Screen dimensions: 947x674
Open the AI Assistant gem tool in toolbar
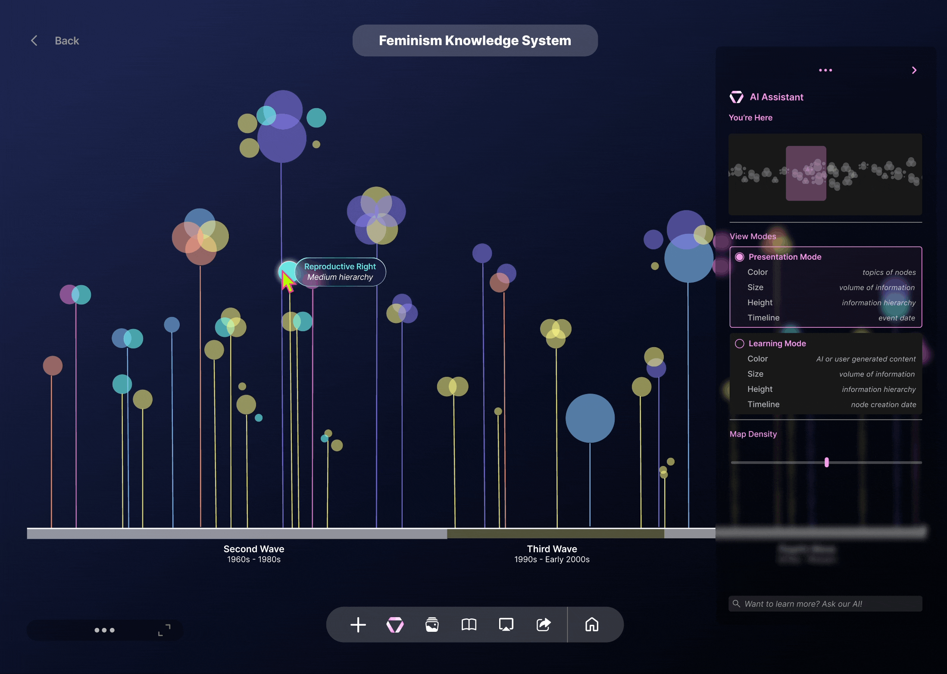coord(395,624)
